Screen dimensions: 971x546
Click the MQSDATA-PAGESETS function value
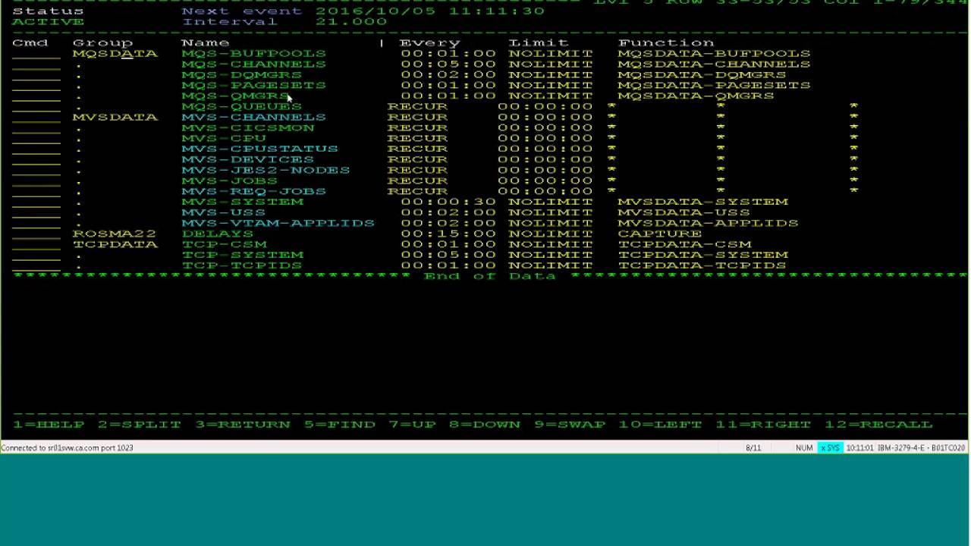[x=715, y=86]
